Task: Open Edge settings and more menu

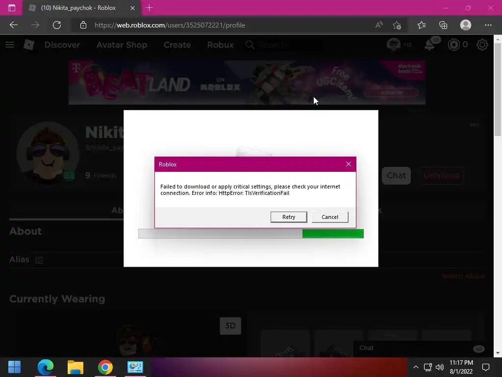Action: 488,25
